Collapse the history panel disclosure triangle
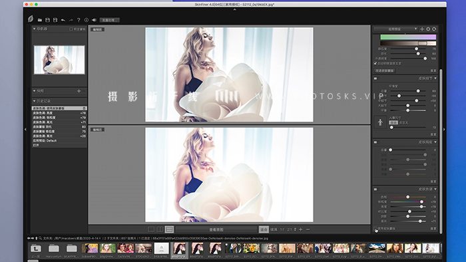This screenshot has height=262, width=466. click(35, 101)
